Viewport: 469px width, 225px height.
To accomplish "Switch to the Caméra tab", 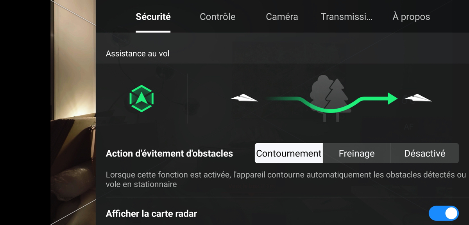I will click(x=282, y=17).
